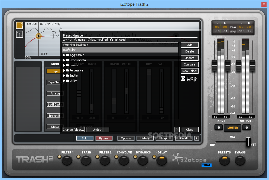This screenshot has width=269, height=180.
Task: Select the <Working Settings> preset entry
Action: click(x=120, y=45)
